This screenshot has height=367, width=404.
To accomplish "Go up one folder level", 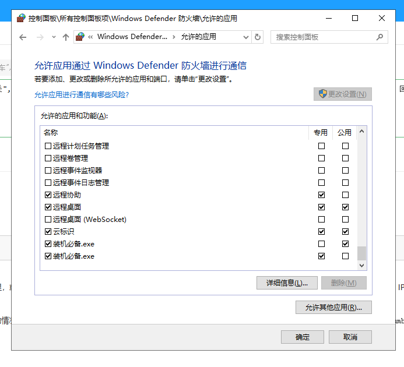I will coord(66,37).
